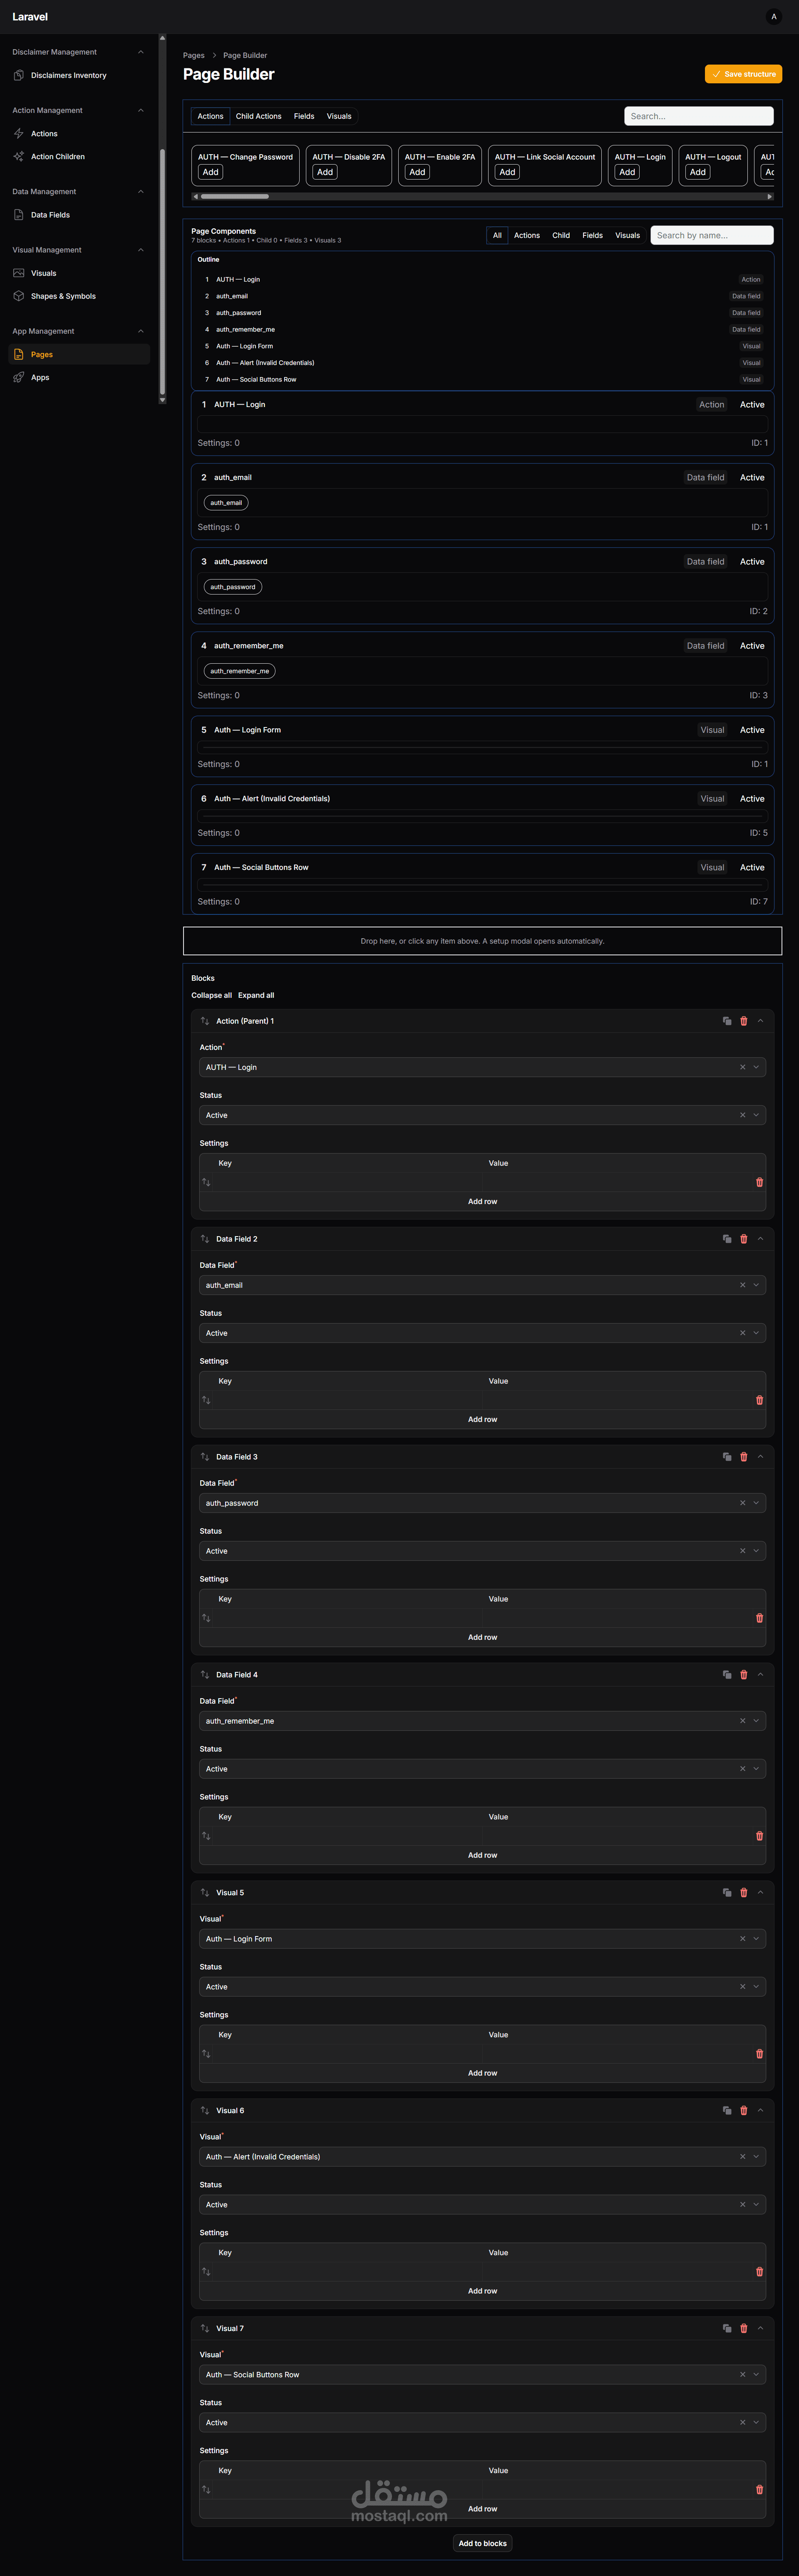The image size is (799, 2576).
Task: Collapse the Data Field 4 block
Action: (x=760, y=1675)
